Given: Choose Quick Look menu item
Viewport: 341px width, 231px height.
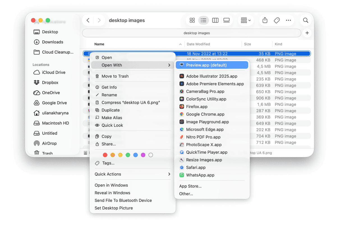Looking at the screenshot, I should [x=132, y=125].
